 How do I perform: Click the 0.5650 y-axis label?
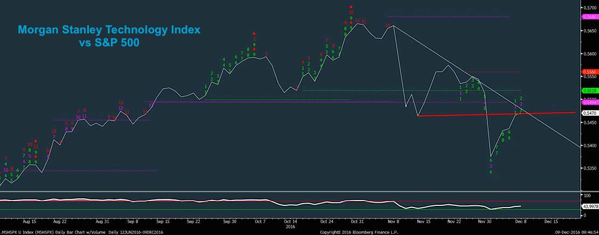pyautogui.click(x=590, y=31)
